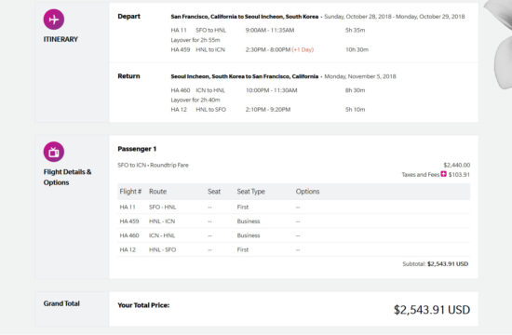This screenshot has width=512, height=335.
Task: Click the First seat type for HA 12
Action: [243, 249]
